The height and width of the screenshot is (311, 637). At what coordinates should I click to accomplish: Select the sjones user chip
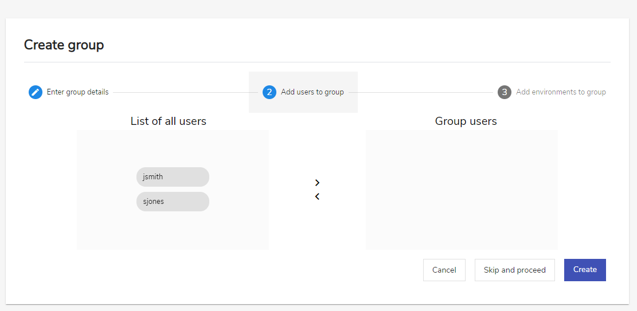pos(173,202)
